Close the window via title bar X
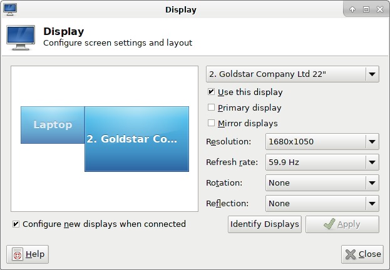 click(x=380, y=9)
